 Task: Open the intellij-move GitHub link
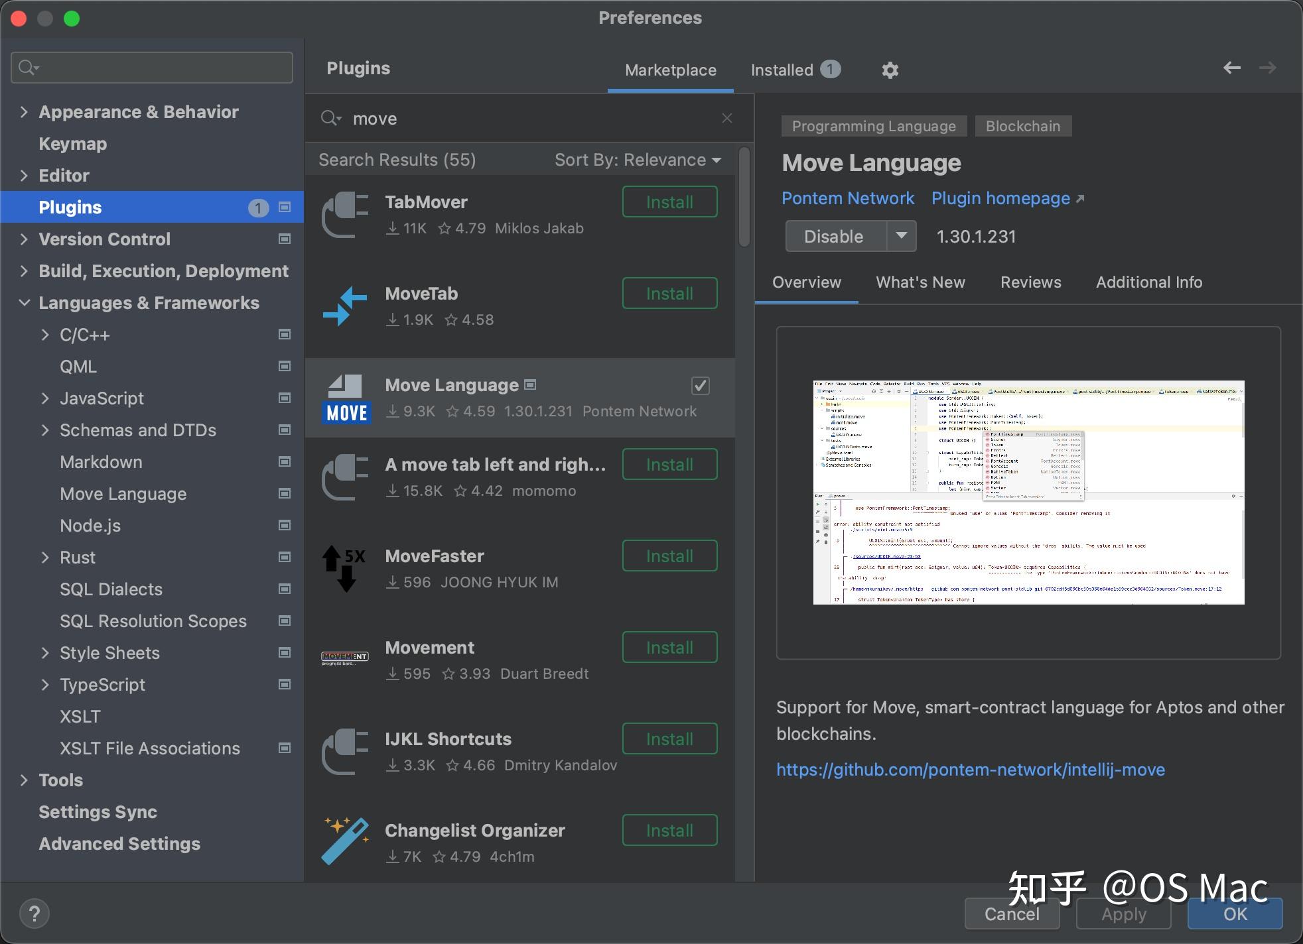[971, 769]
